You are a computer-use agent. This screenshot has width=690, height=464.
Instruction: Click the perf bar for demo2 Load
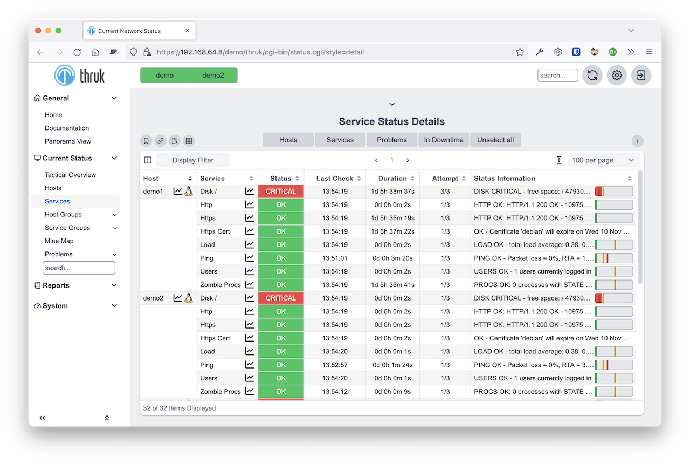click(614, 351)
